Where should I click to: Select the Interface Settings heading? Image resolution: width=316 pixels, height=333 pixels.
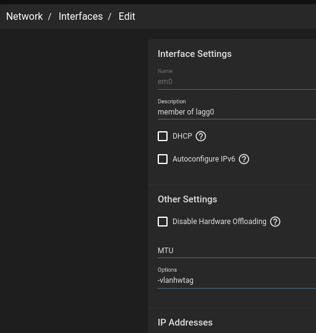tap(195, 54)
